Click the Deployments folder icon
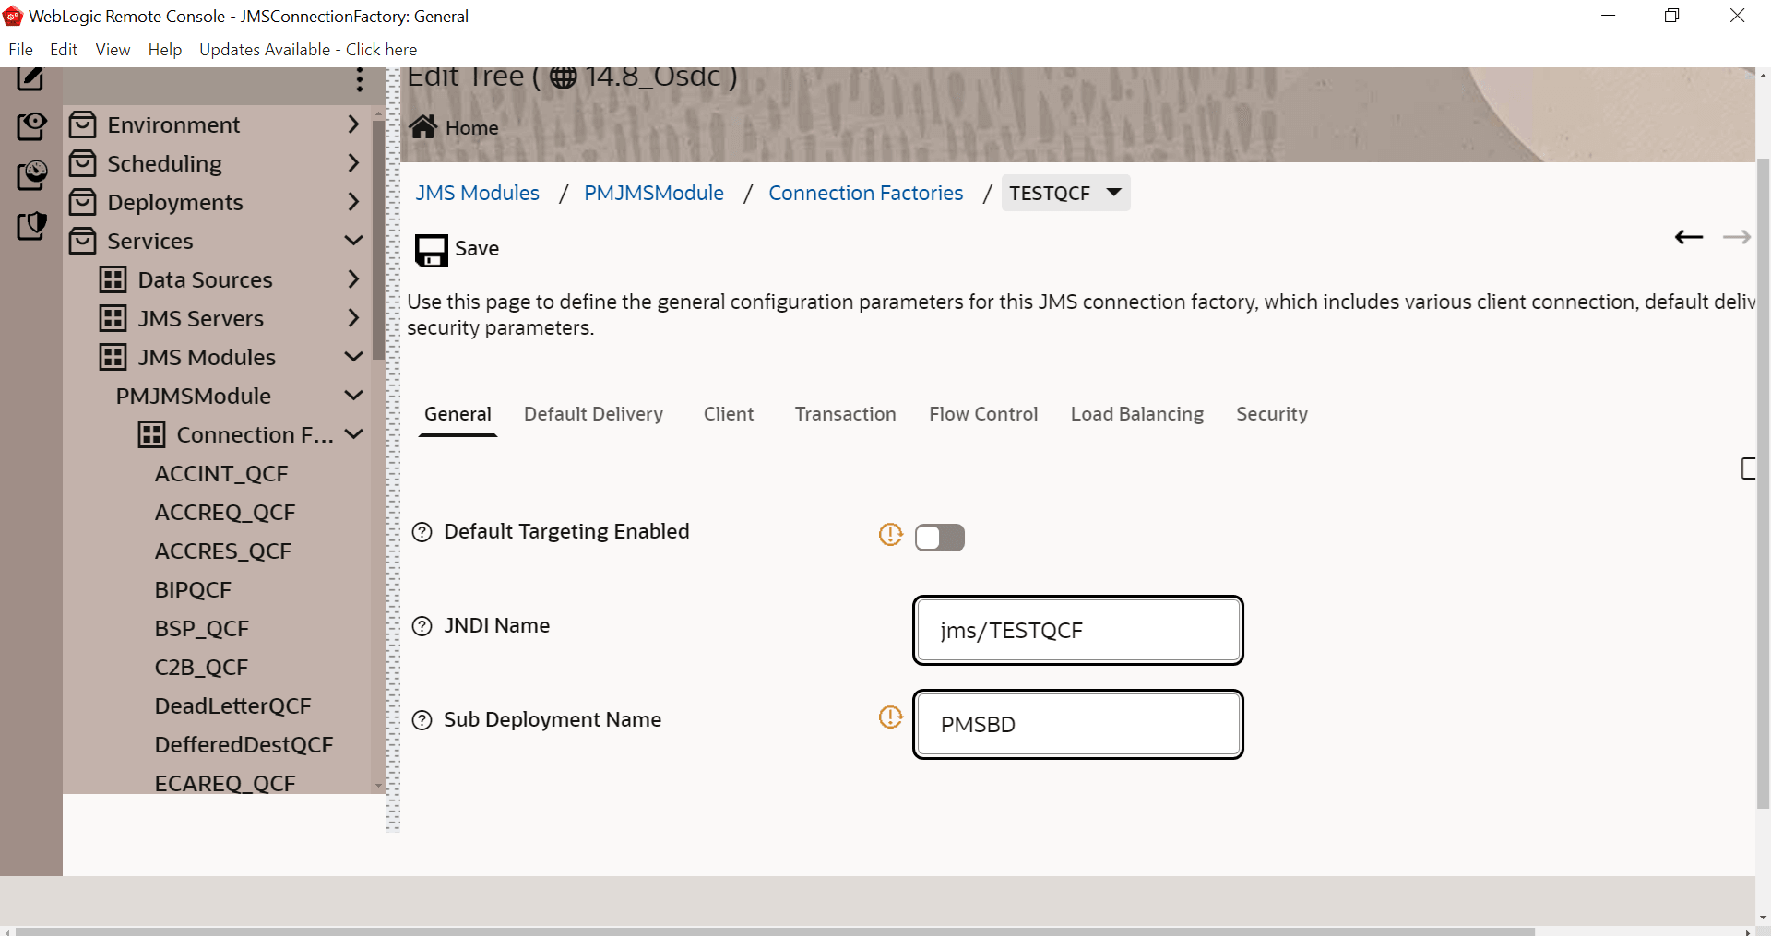Image resolution: width=1771 pixels, height=936 pixels. click(83, 202)
